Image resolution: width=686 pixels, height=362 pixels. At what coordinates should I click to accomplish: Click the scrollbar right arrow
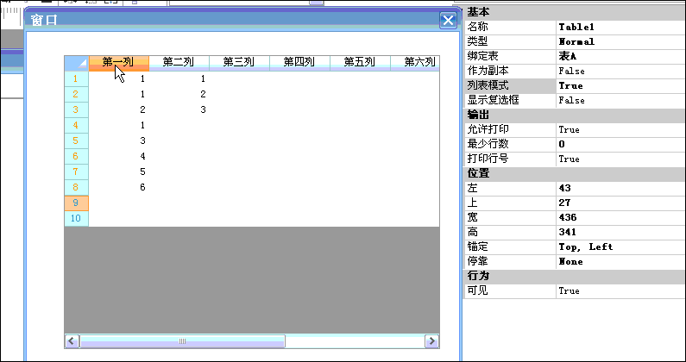point(431,341)
